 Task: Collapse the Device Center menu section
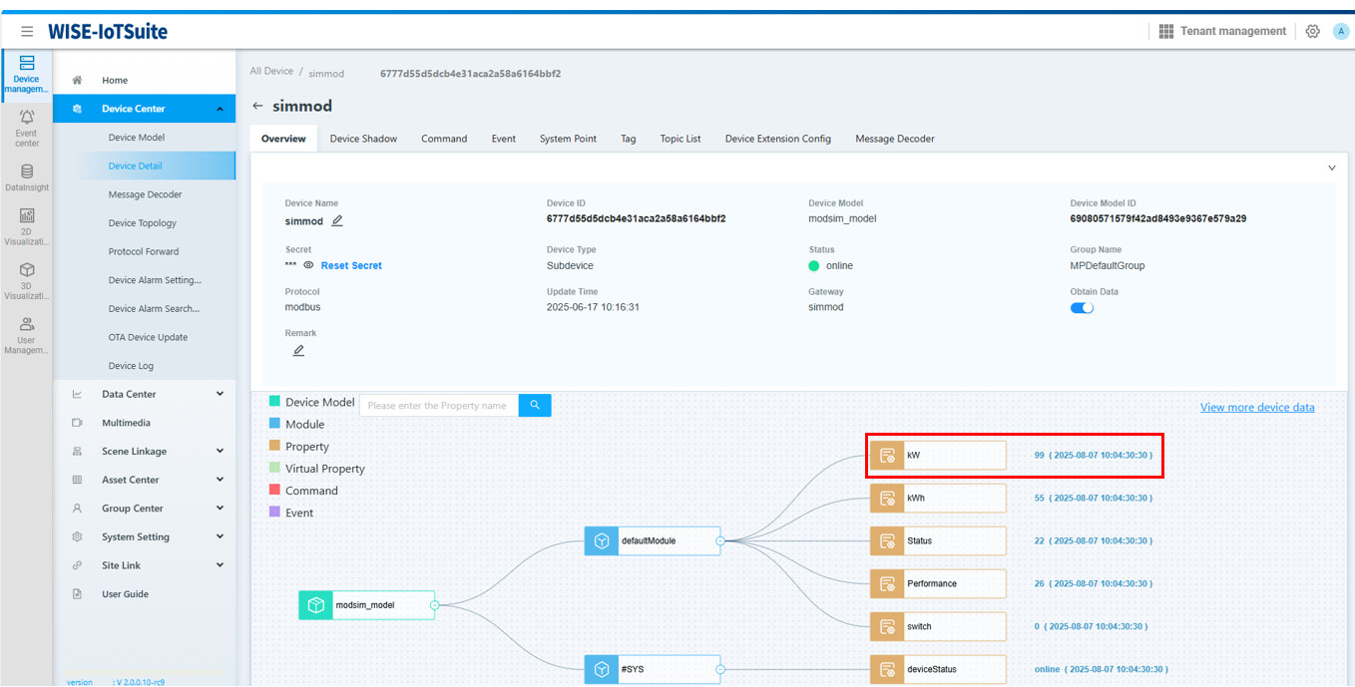coord(219,109)
